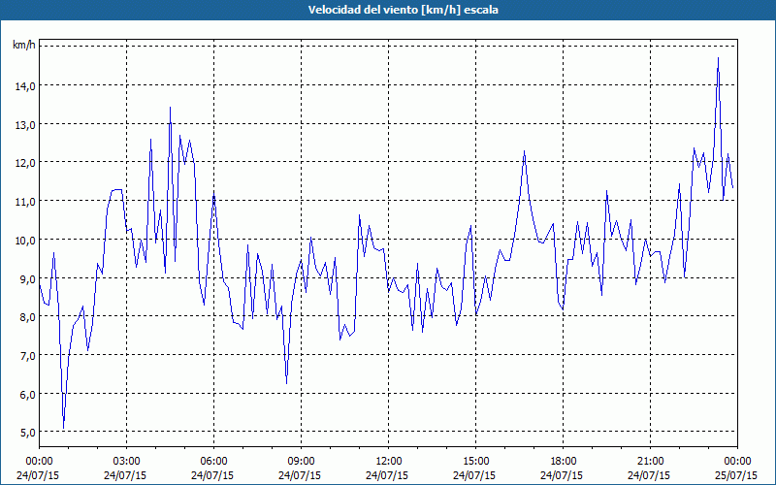Select the 5,0 y-axis value

point(27,432)
